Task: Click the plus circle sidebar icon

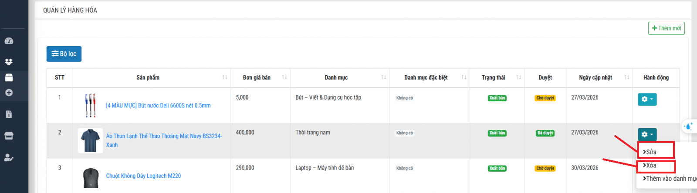Action: coord(9,93)
